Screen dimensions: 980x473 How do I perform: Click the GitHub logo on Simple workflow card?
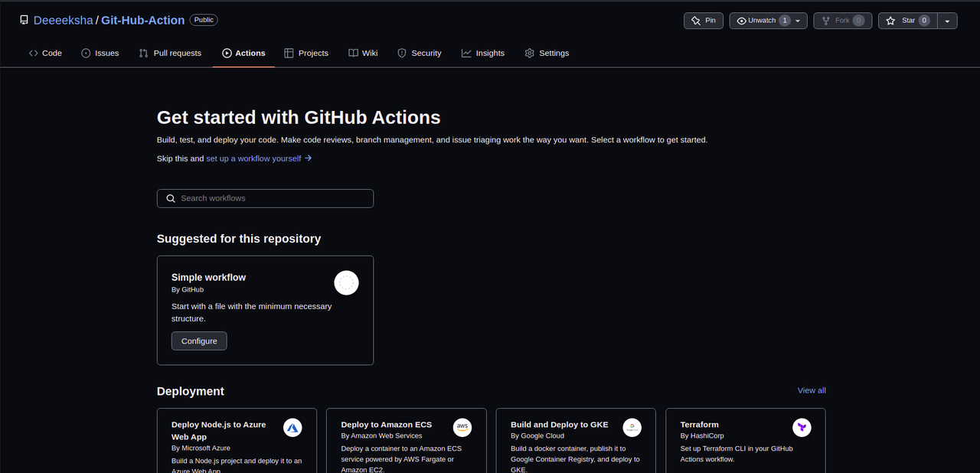tap(346, 282)
